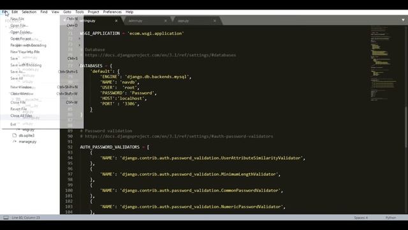Viewport: 408px width, 230px height.
Task: Click line number 100 in the gutter
Action: pos(69,190)
